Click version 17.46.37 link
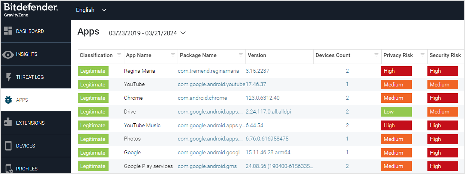Image resolution: width=465 pixels, height=174 pixels. tap(256, 84)
